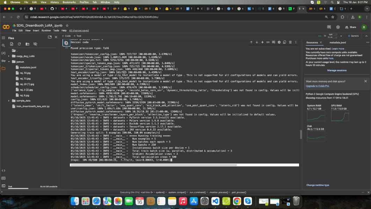371x209 pixels.
Task: Stop the running cell execution
Action: click(x=66, y=43)
